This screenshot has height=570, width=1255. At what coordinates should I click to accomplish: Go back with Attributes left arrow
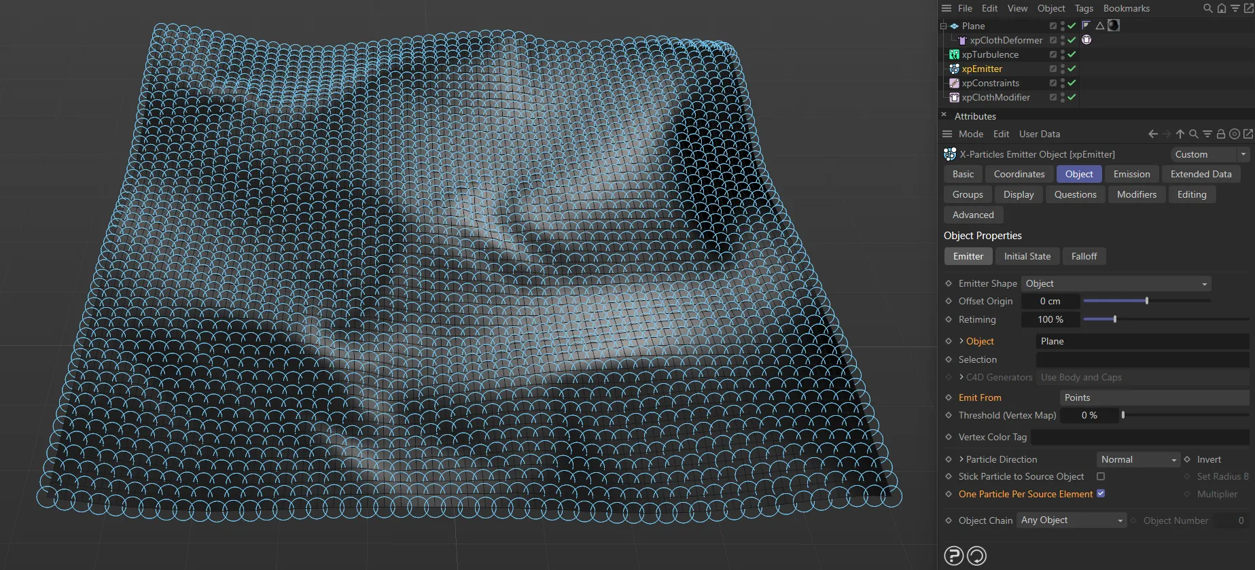click(1153, 134)
